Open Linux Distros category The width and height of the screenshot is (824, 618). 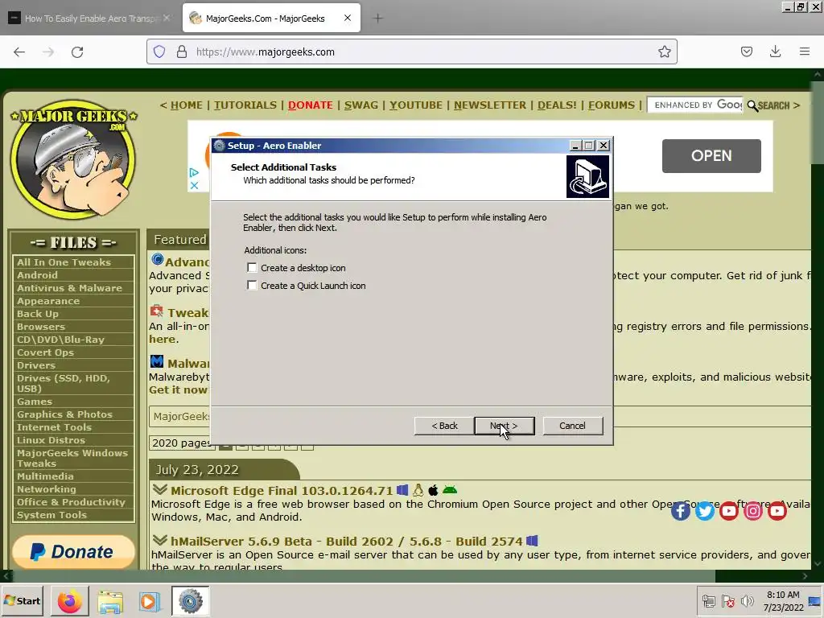click(51, 440)
